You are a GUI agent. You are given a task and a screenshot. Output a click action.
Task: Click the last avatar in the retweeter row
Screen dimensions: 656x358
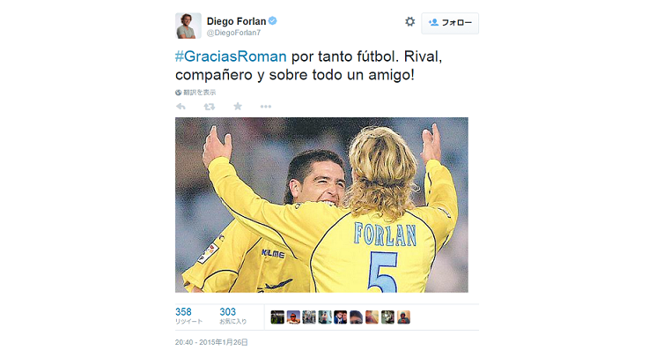[x=403, y=317]
